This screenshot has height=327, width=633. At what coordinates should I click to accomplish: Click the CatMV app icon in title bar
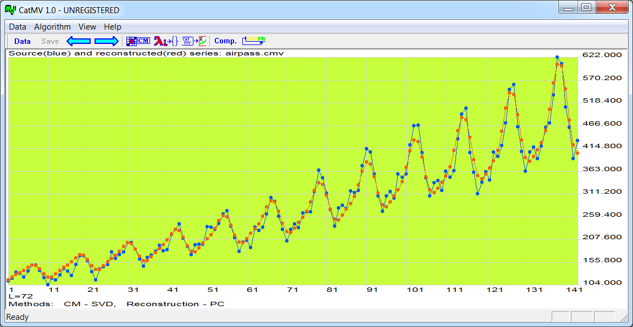9,10
